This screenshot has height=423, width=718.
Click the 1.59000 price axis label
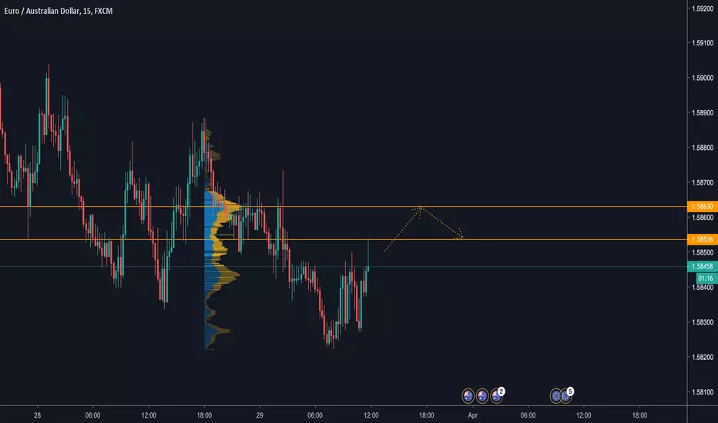coord(703,78)
